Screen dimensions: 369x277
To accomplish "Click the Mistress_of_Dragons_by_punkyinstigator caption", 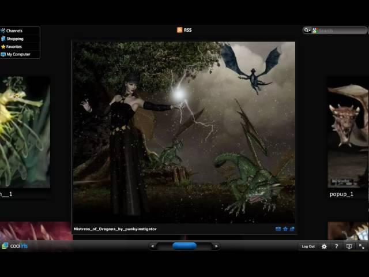I will 115,229.
